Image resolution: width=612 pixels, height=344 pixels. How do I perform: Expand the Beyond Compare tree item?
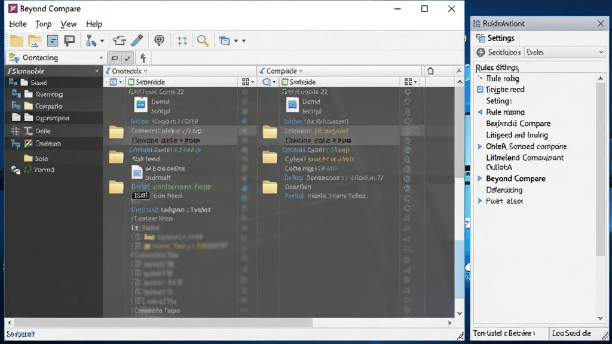(x=480, y=179)
